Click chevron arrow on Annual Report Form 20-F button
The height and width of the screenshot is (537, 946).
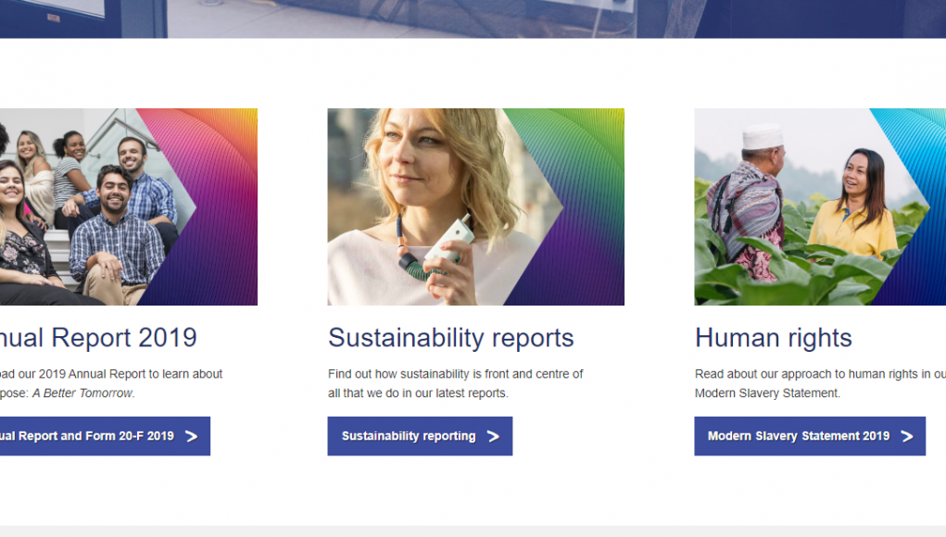pos(191,436)
